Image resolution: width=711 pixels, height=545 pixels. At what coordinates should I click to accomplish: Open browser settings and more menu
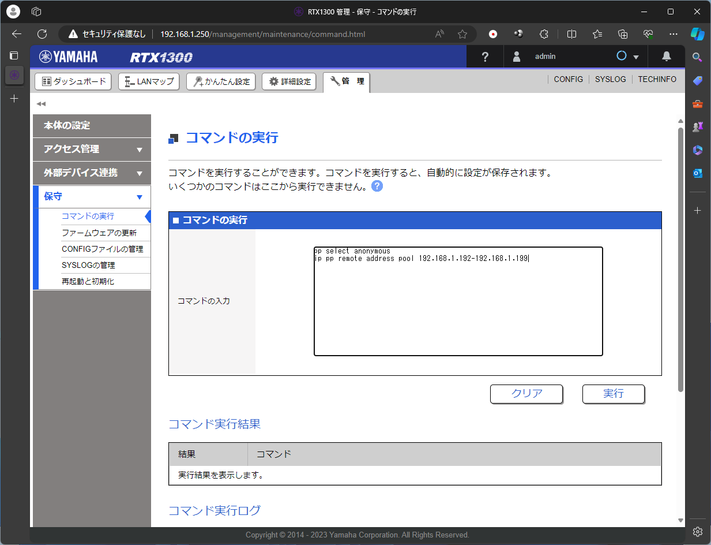point(674,34)
